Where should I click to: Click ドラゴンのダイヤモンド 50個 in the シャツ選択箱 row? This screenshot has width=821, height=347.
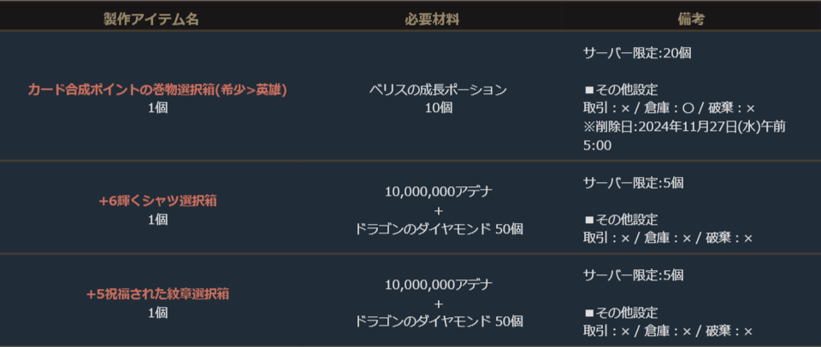pyautogui.click(x=438, y=228)
